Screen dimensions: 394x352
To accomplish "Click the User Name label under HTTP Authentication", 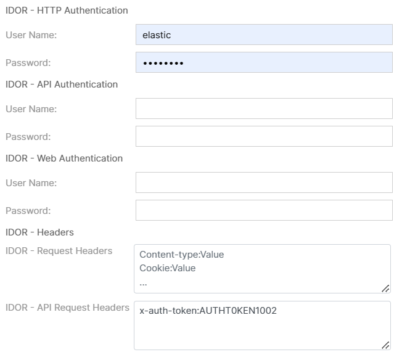I will [31, 35].
